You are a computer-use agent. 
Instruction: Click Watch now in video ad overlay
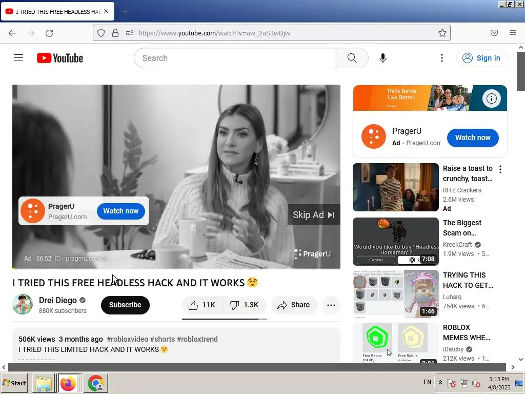pyautogui.click(x=121, y=211)
